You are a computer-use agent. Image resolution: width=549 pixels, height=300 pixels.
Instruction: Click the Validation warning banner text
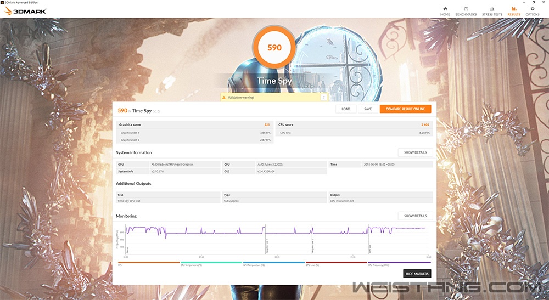[241, 98]
